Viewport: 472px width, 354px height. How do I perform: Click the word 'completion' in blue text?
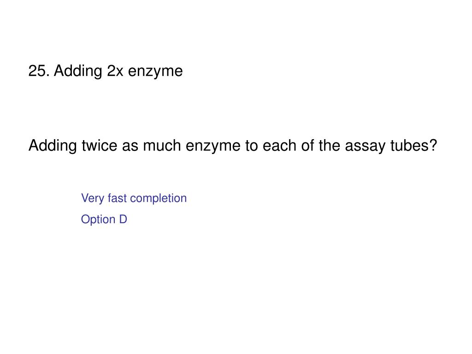[159, 199]
